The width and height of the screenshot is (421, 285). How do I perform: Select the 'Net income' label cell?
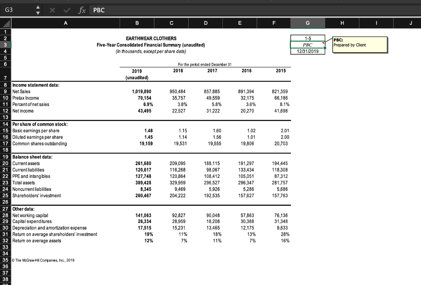pos(41,111)
